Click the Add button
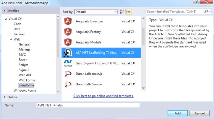 178,113
